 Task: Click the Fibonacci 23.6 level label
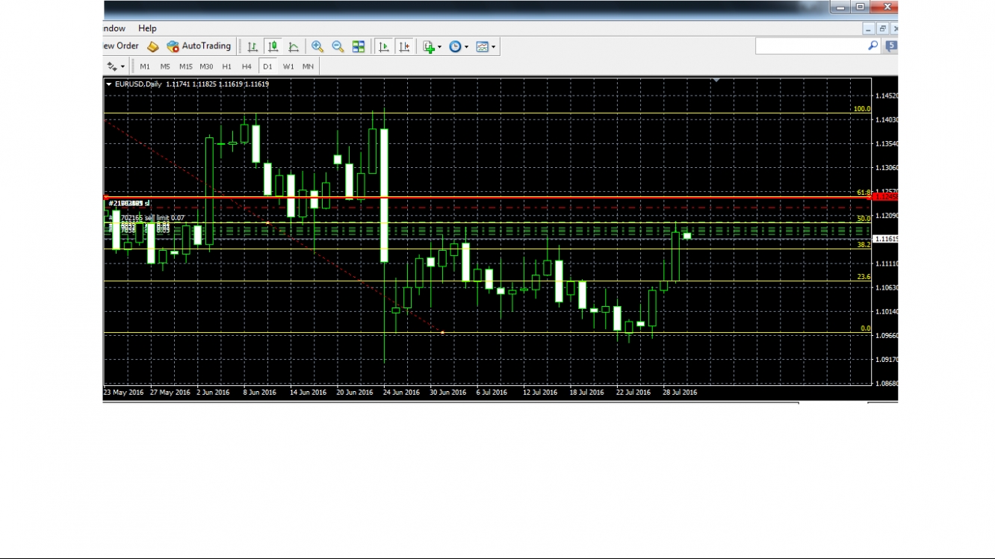coord(864,277)
